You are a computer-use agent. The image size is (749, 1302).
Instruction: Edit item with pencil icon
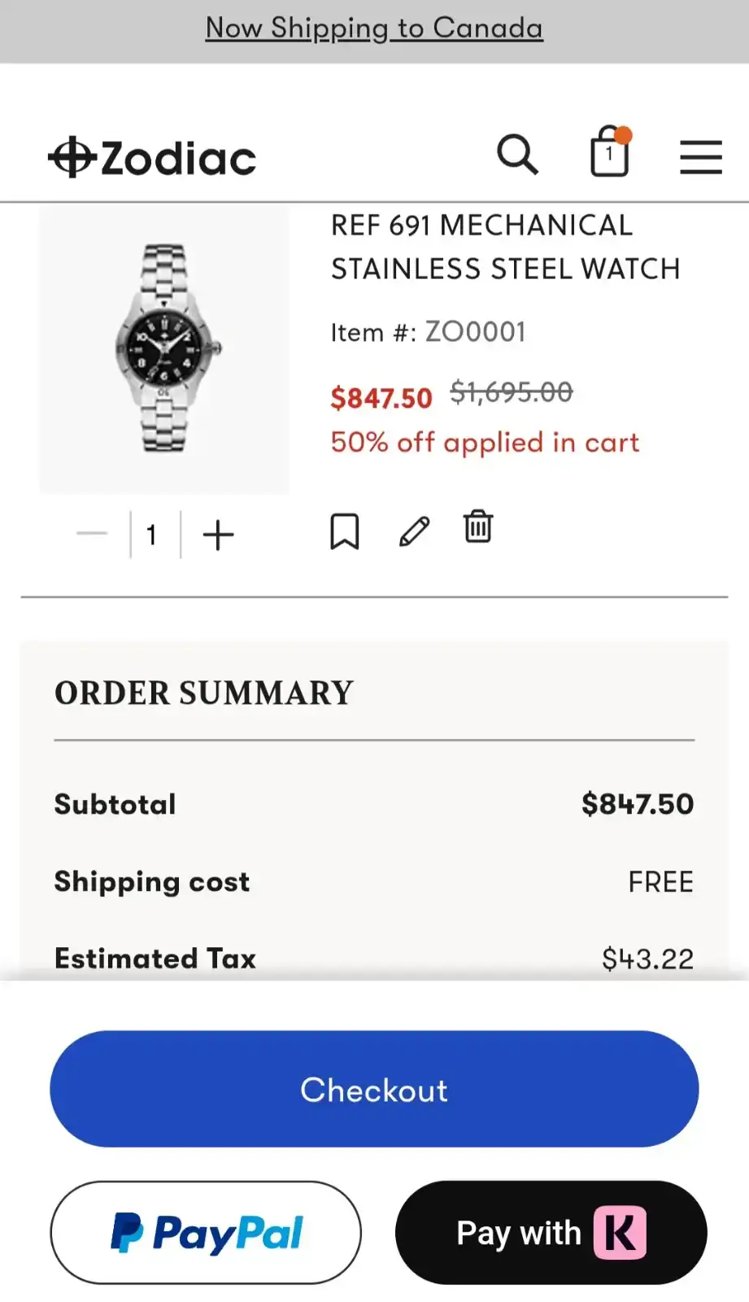pos(414,531)
